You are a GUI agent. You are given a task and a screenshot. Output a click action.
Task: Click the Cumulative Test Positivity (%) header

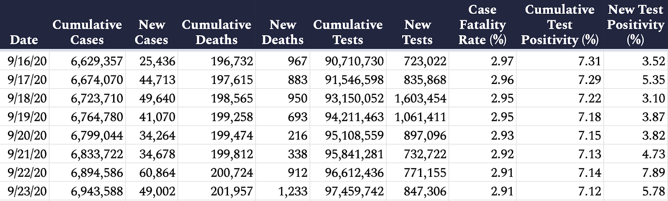click(559, 25)
